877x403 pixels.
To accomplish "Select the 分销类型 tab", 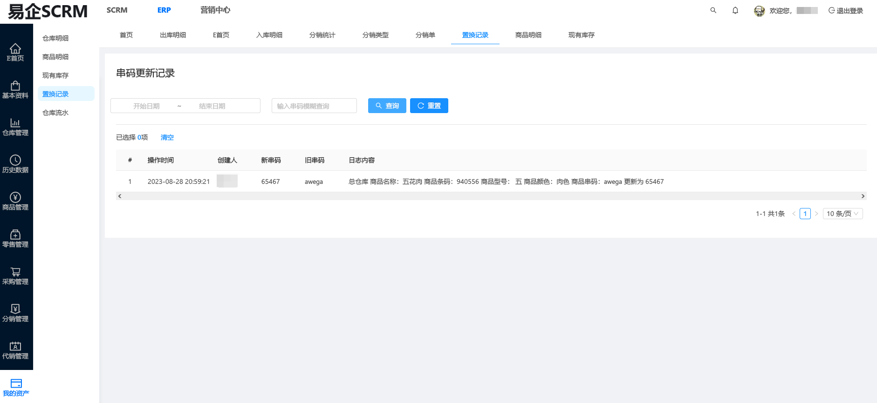I will [376, 35].
